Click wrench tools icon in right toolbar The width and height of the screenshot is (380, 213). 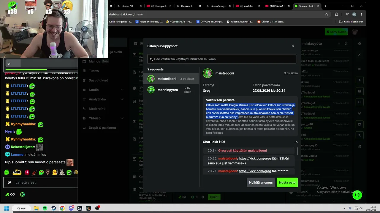(360, 135)
